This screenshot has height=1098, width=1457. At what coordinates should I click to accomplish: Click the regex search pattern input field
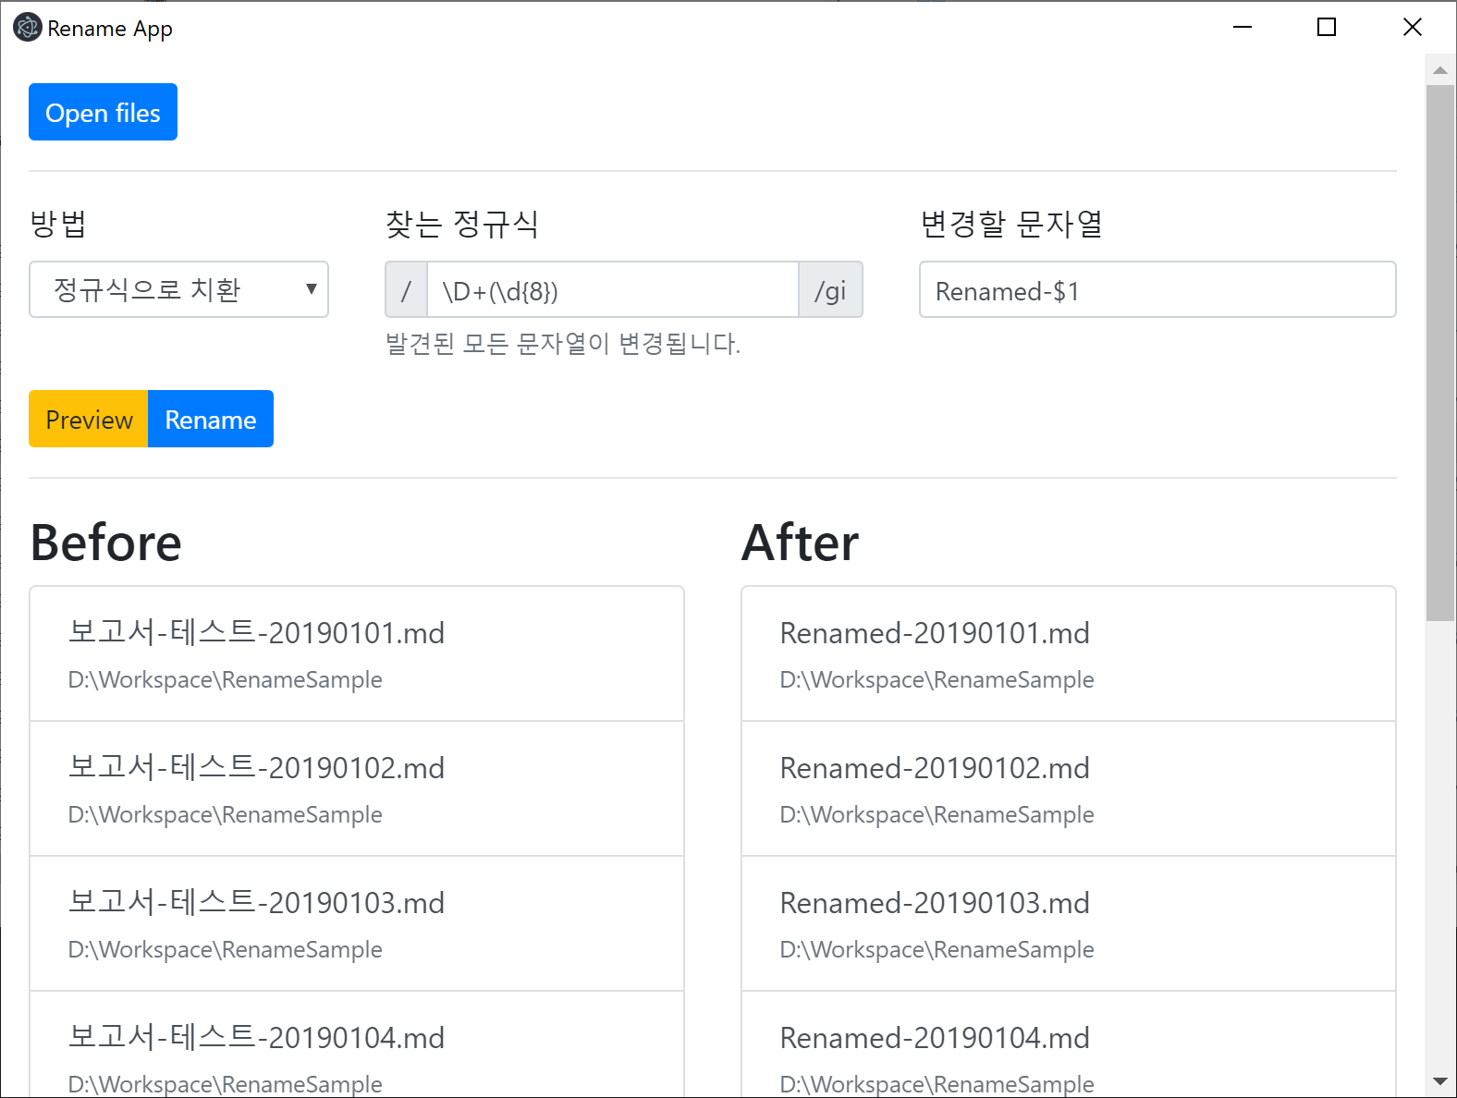[612, 290]
